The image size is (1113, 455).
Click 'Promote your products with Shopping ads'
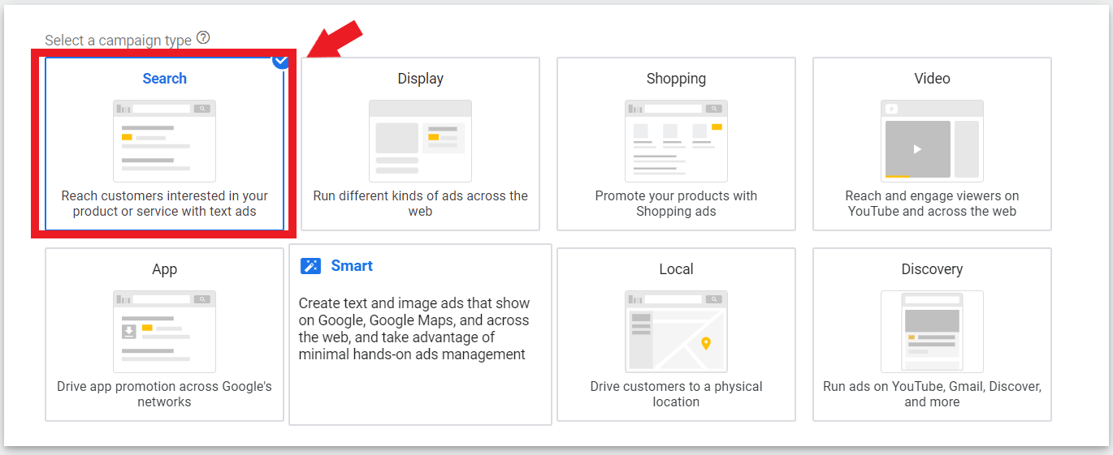point(676,204)
